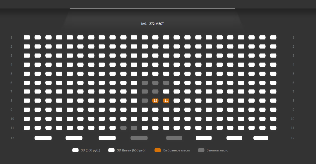
Task: Choose the rightmost seat in row 11
Action: [x=273, y=128]
